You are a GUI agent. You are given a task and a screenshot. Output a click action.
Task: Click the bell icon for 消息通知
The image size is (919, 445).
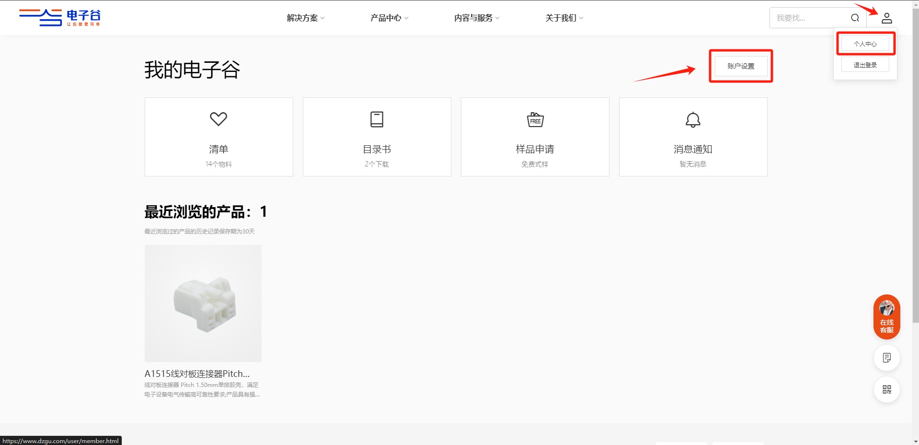point(693,119)
